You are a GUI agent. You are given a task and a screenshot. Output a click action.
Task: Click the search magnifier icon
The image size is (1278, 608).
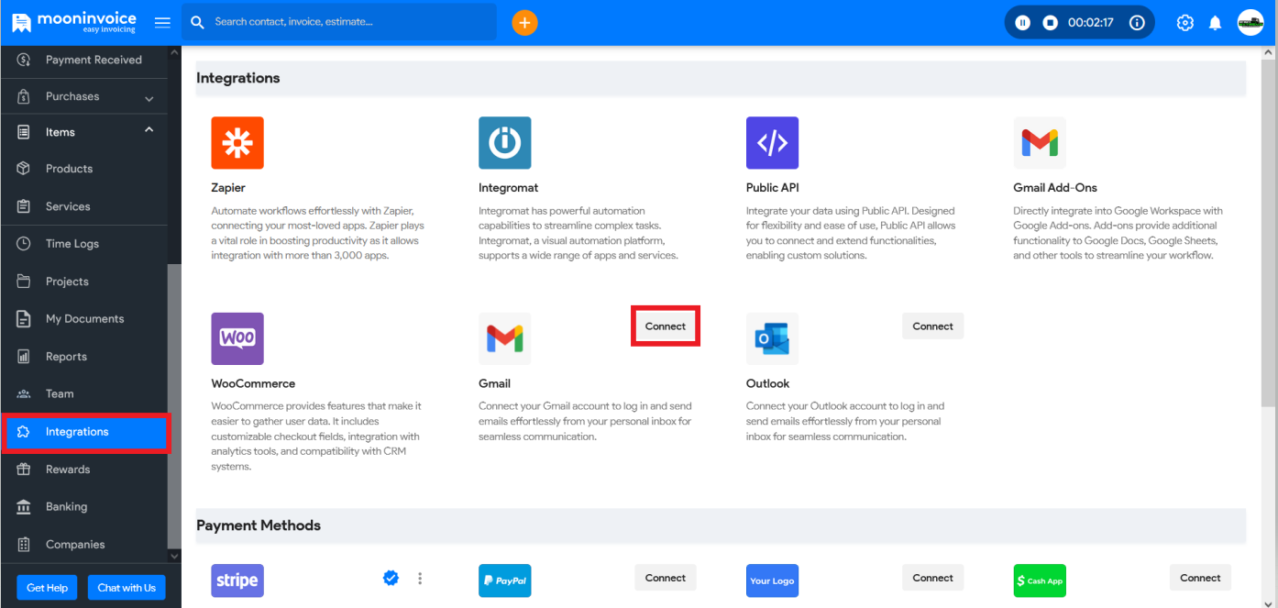[x=197, y=22]
